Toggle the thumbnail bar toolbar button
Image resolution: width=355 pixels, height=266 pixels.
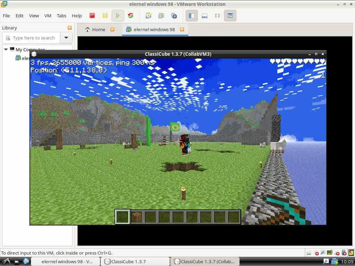click(x=205, y=16)
